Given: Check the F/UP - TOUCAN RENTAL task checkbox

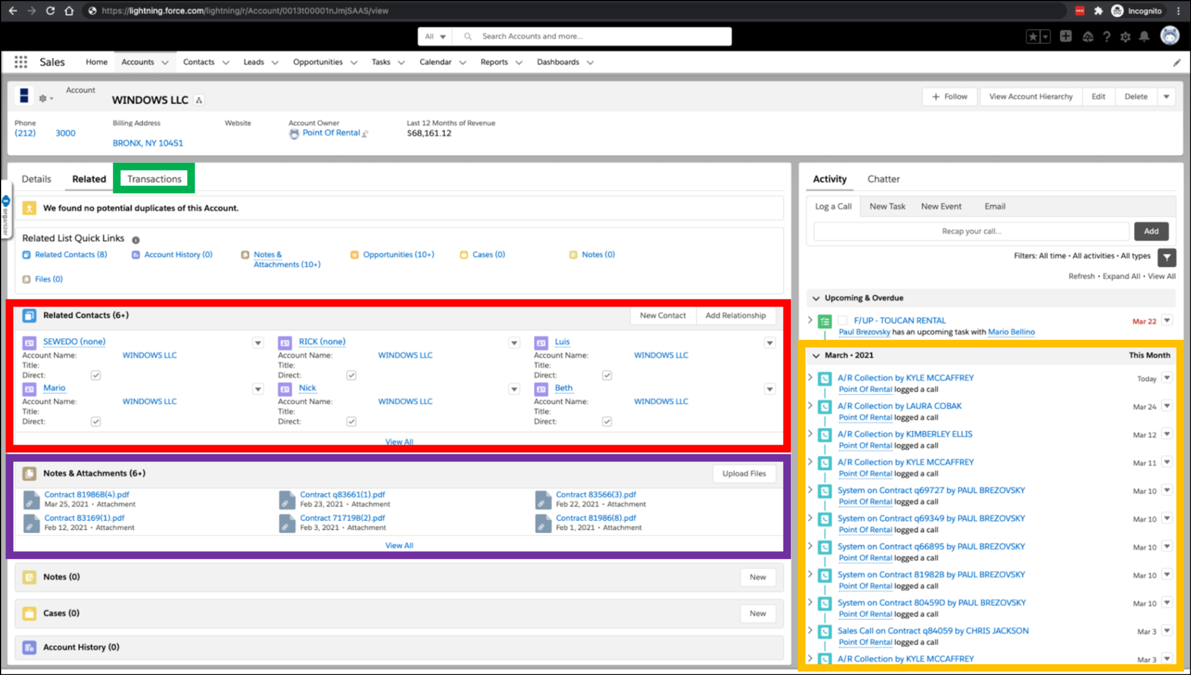Looking at the screenshot, I should [843, 320].
